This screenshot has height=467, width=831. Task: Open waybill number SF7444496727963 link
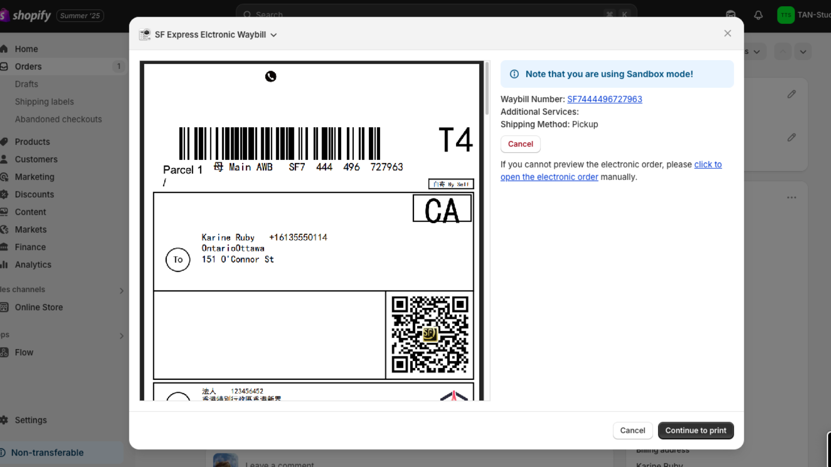point(605,99)
